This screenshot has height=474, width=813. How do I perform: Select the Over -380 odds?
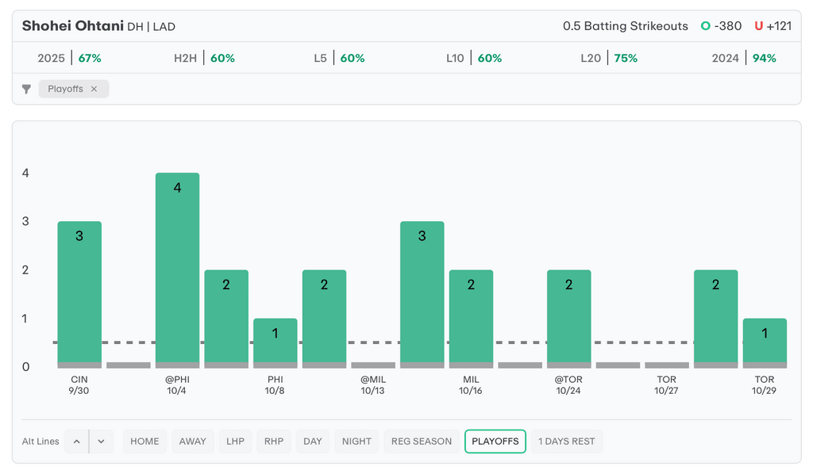721,26
